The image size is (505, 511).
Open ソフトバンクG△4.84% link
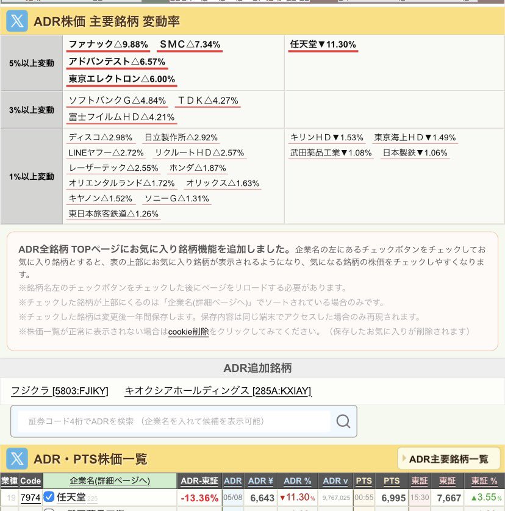coord(117,101)
